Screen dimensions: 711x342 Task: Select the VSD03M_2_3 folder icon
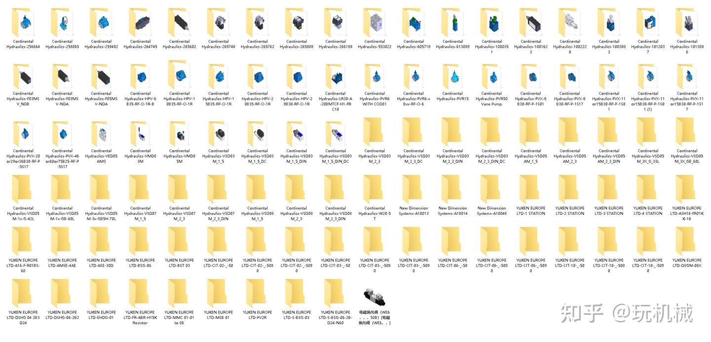coord(375,132)
